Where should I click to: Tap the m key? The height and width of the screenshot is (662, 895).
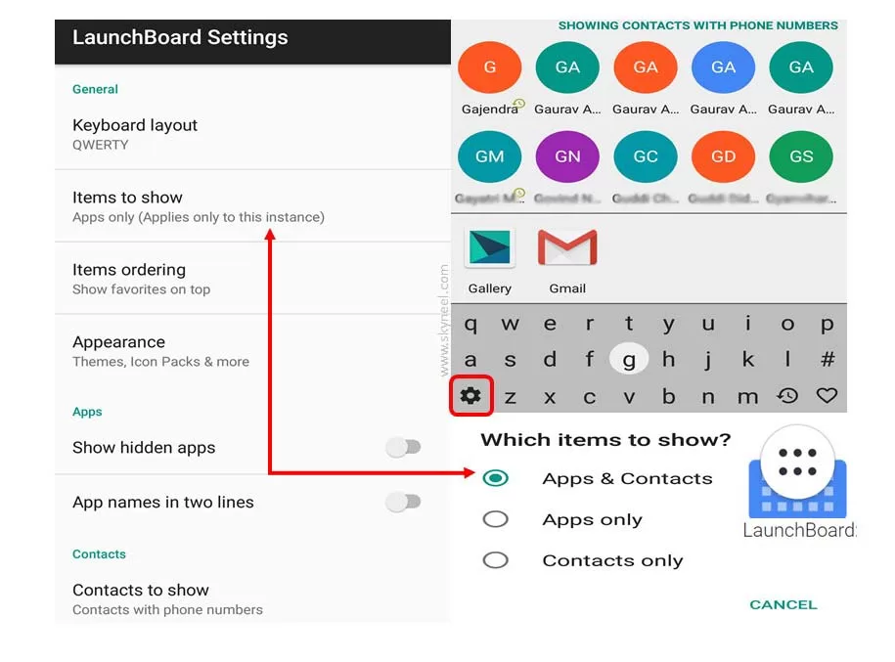[747, 396]
